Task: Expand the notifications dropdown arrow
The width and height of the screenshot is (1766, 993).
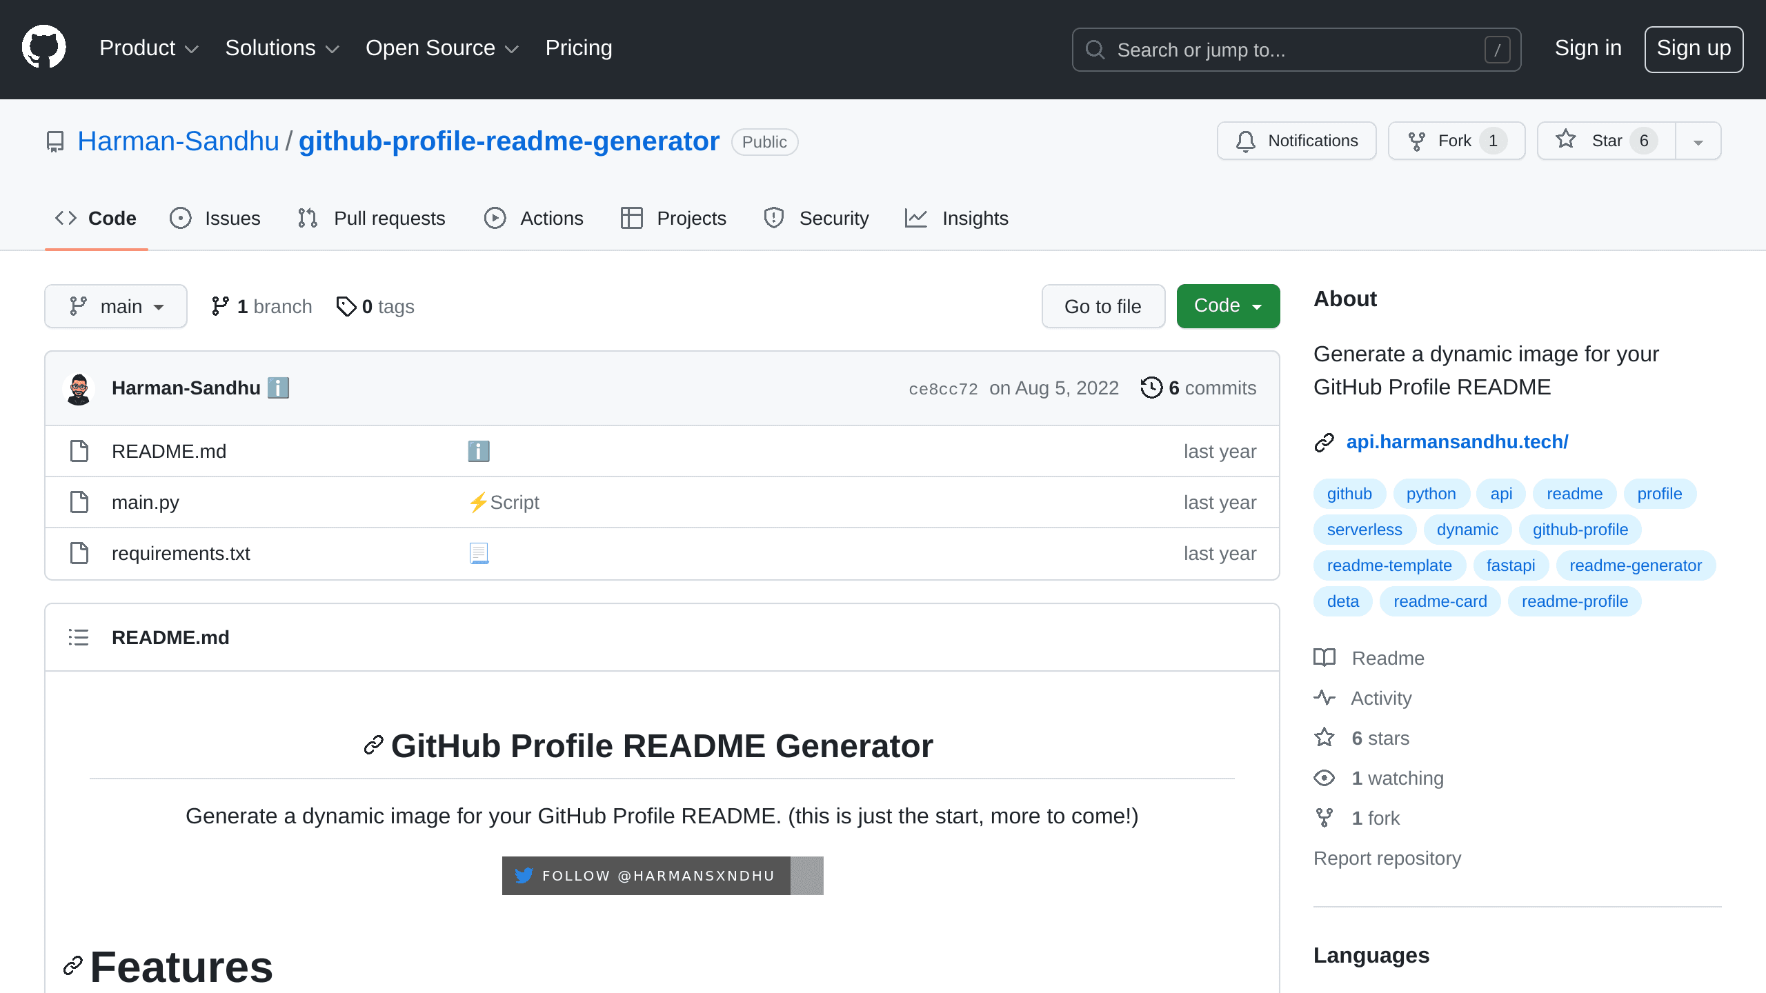Action: 1698,141
